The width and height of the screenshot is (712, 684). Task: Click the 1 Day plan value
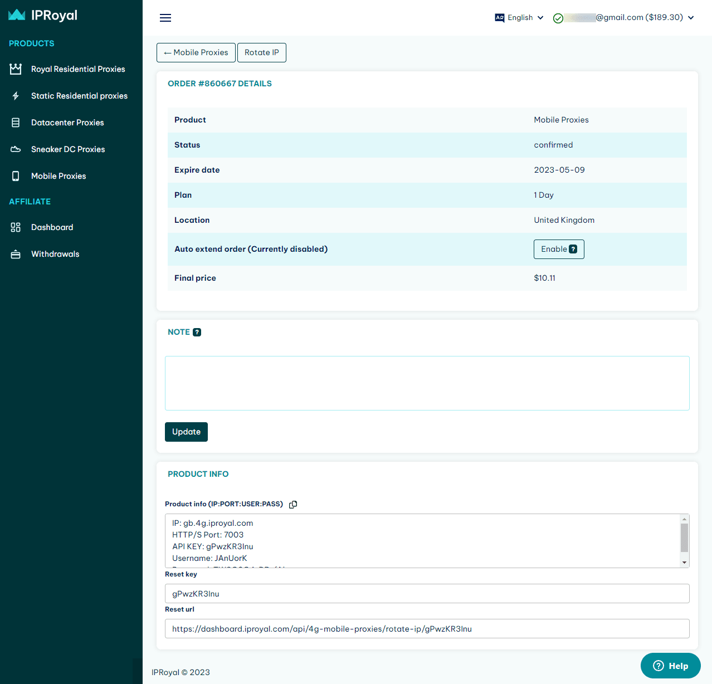[x=544, y=195]
